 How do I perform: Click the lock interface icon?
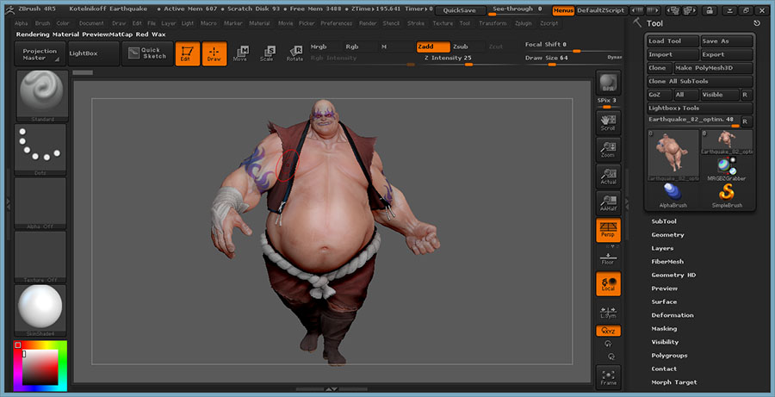(x=710, y=10)
